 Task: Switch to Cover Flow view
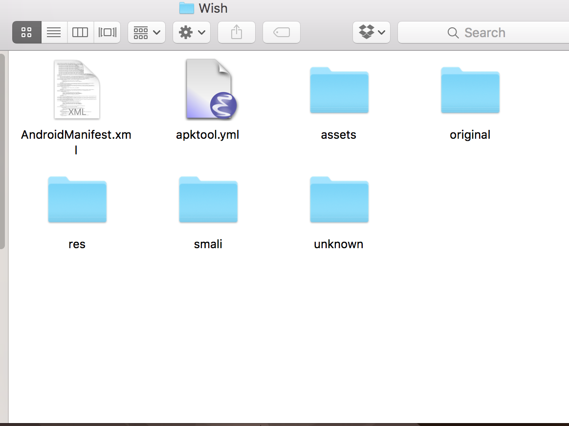click(x=107, y=32)
